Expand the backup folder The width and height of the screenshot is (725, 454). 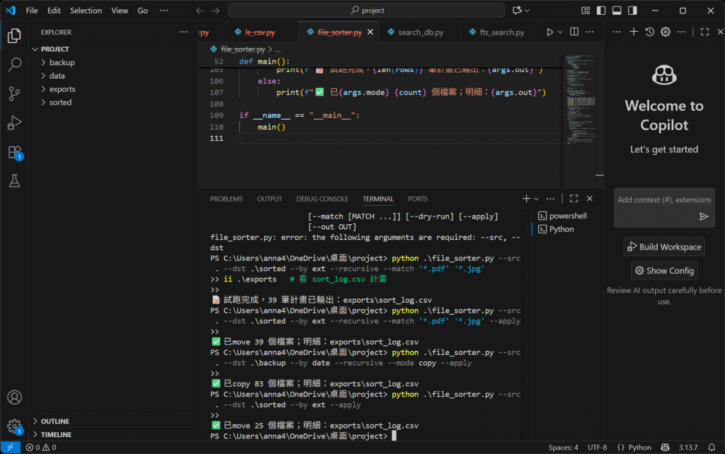tap(62, 63)
